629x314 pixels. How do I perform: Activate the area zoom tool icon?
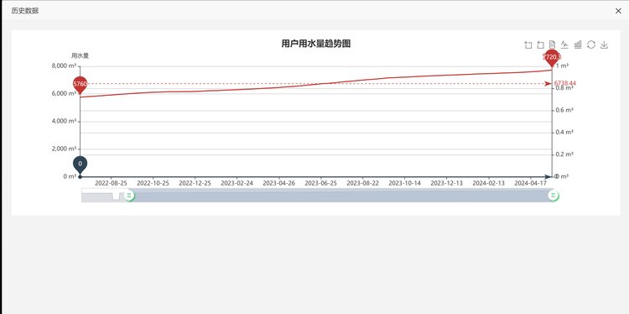pyautogui.click(x=528, y=45)
